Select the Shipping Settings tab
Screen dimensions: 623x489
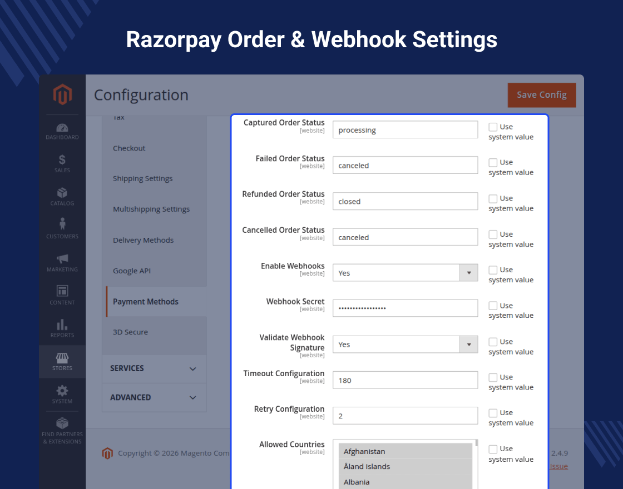point(142,178)
